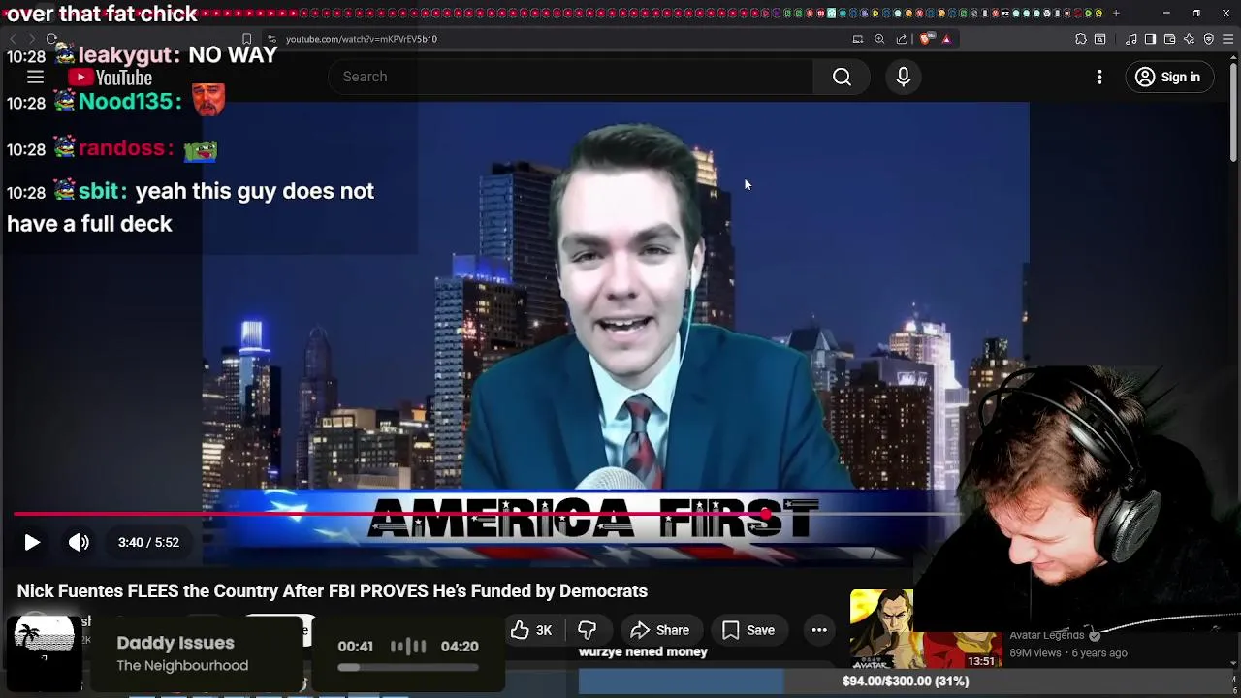Open the zoom magnifier icon in address bar
This screenshot has width=1241, height=698.
tap(879, 39)
